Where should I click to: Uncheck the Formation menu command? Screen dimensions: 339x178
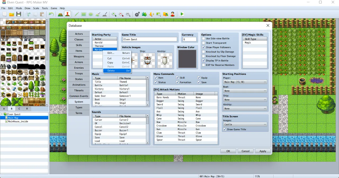[x=177, y=82]
